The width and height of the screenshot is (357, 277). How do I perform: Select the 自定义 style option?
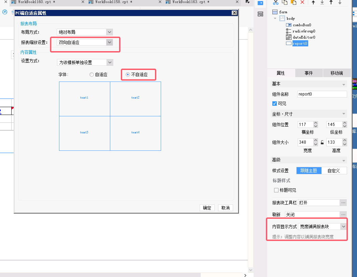pos(334,171)
